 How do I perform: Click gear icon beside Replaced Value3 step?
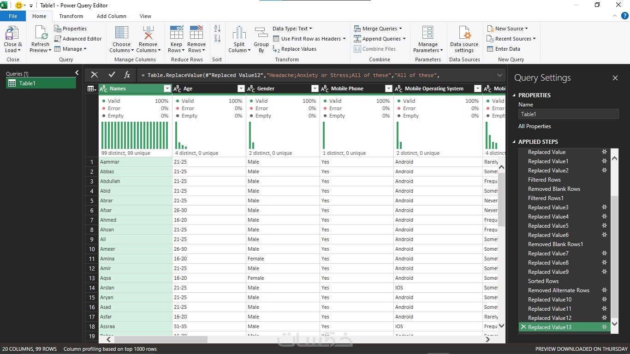pyautogui.click(x=604, y=207)
